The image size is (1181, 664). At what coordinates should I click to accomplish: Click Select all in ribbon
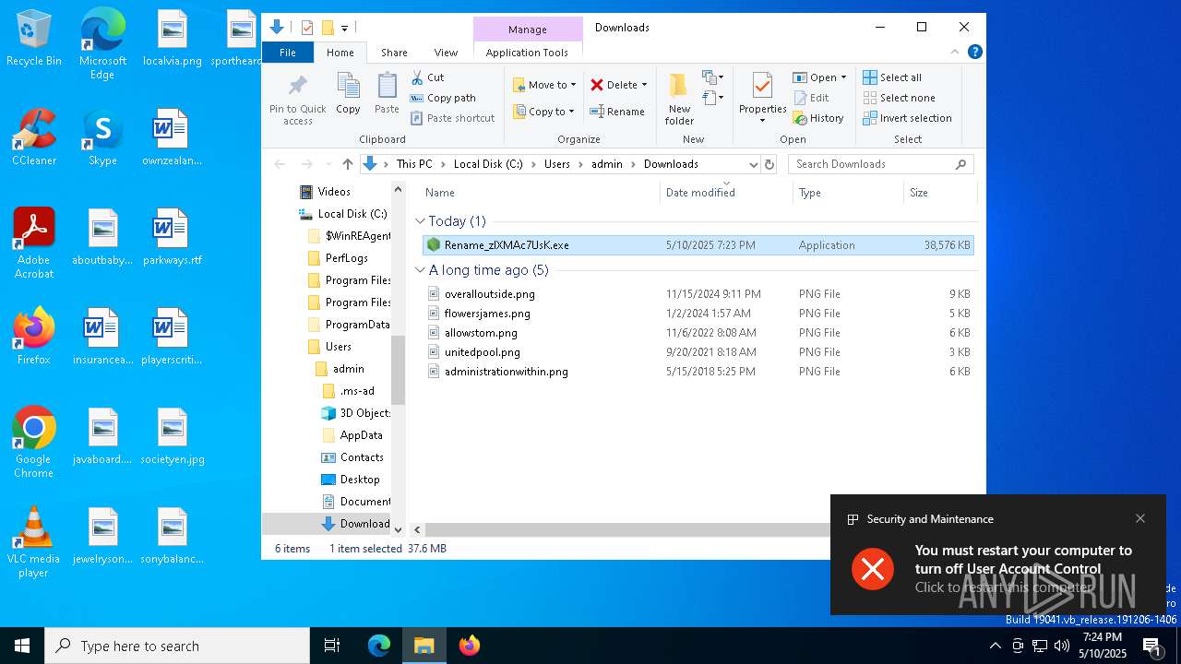[892, 77]
